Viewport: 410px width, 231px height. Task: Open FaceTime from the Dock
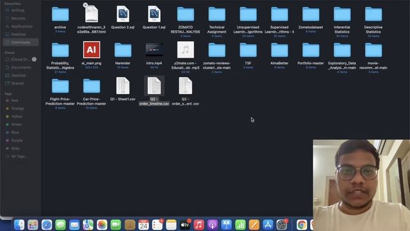click(x=116, y=225)
